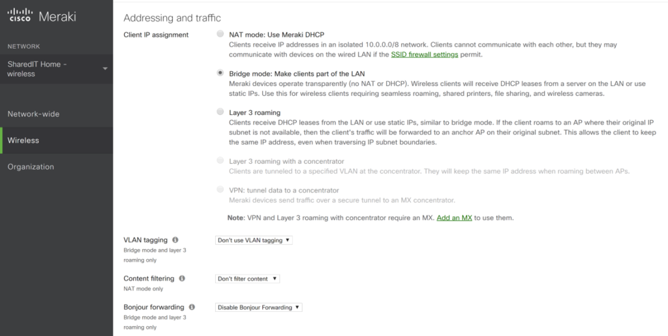Select Bridge mode radio button

coord(220,74)
